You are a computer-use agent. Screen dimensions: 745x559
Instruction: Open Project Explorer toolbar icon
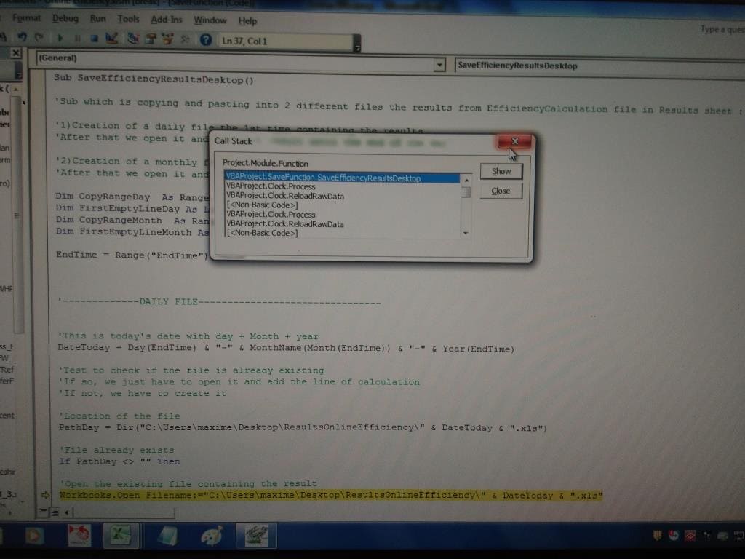point(132,39)
